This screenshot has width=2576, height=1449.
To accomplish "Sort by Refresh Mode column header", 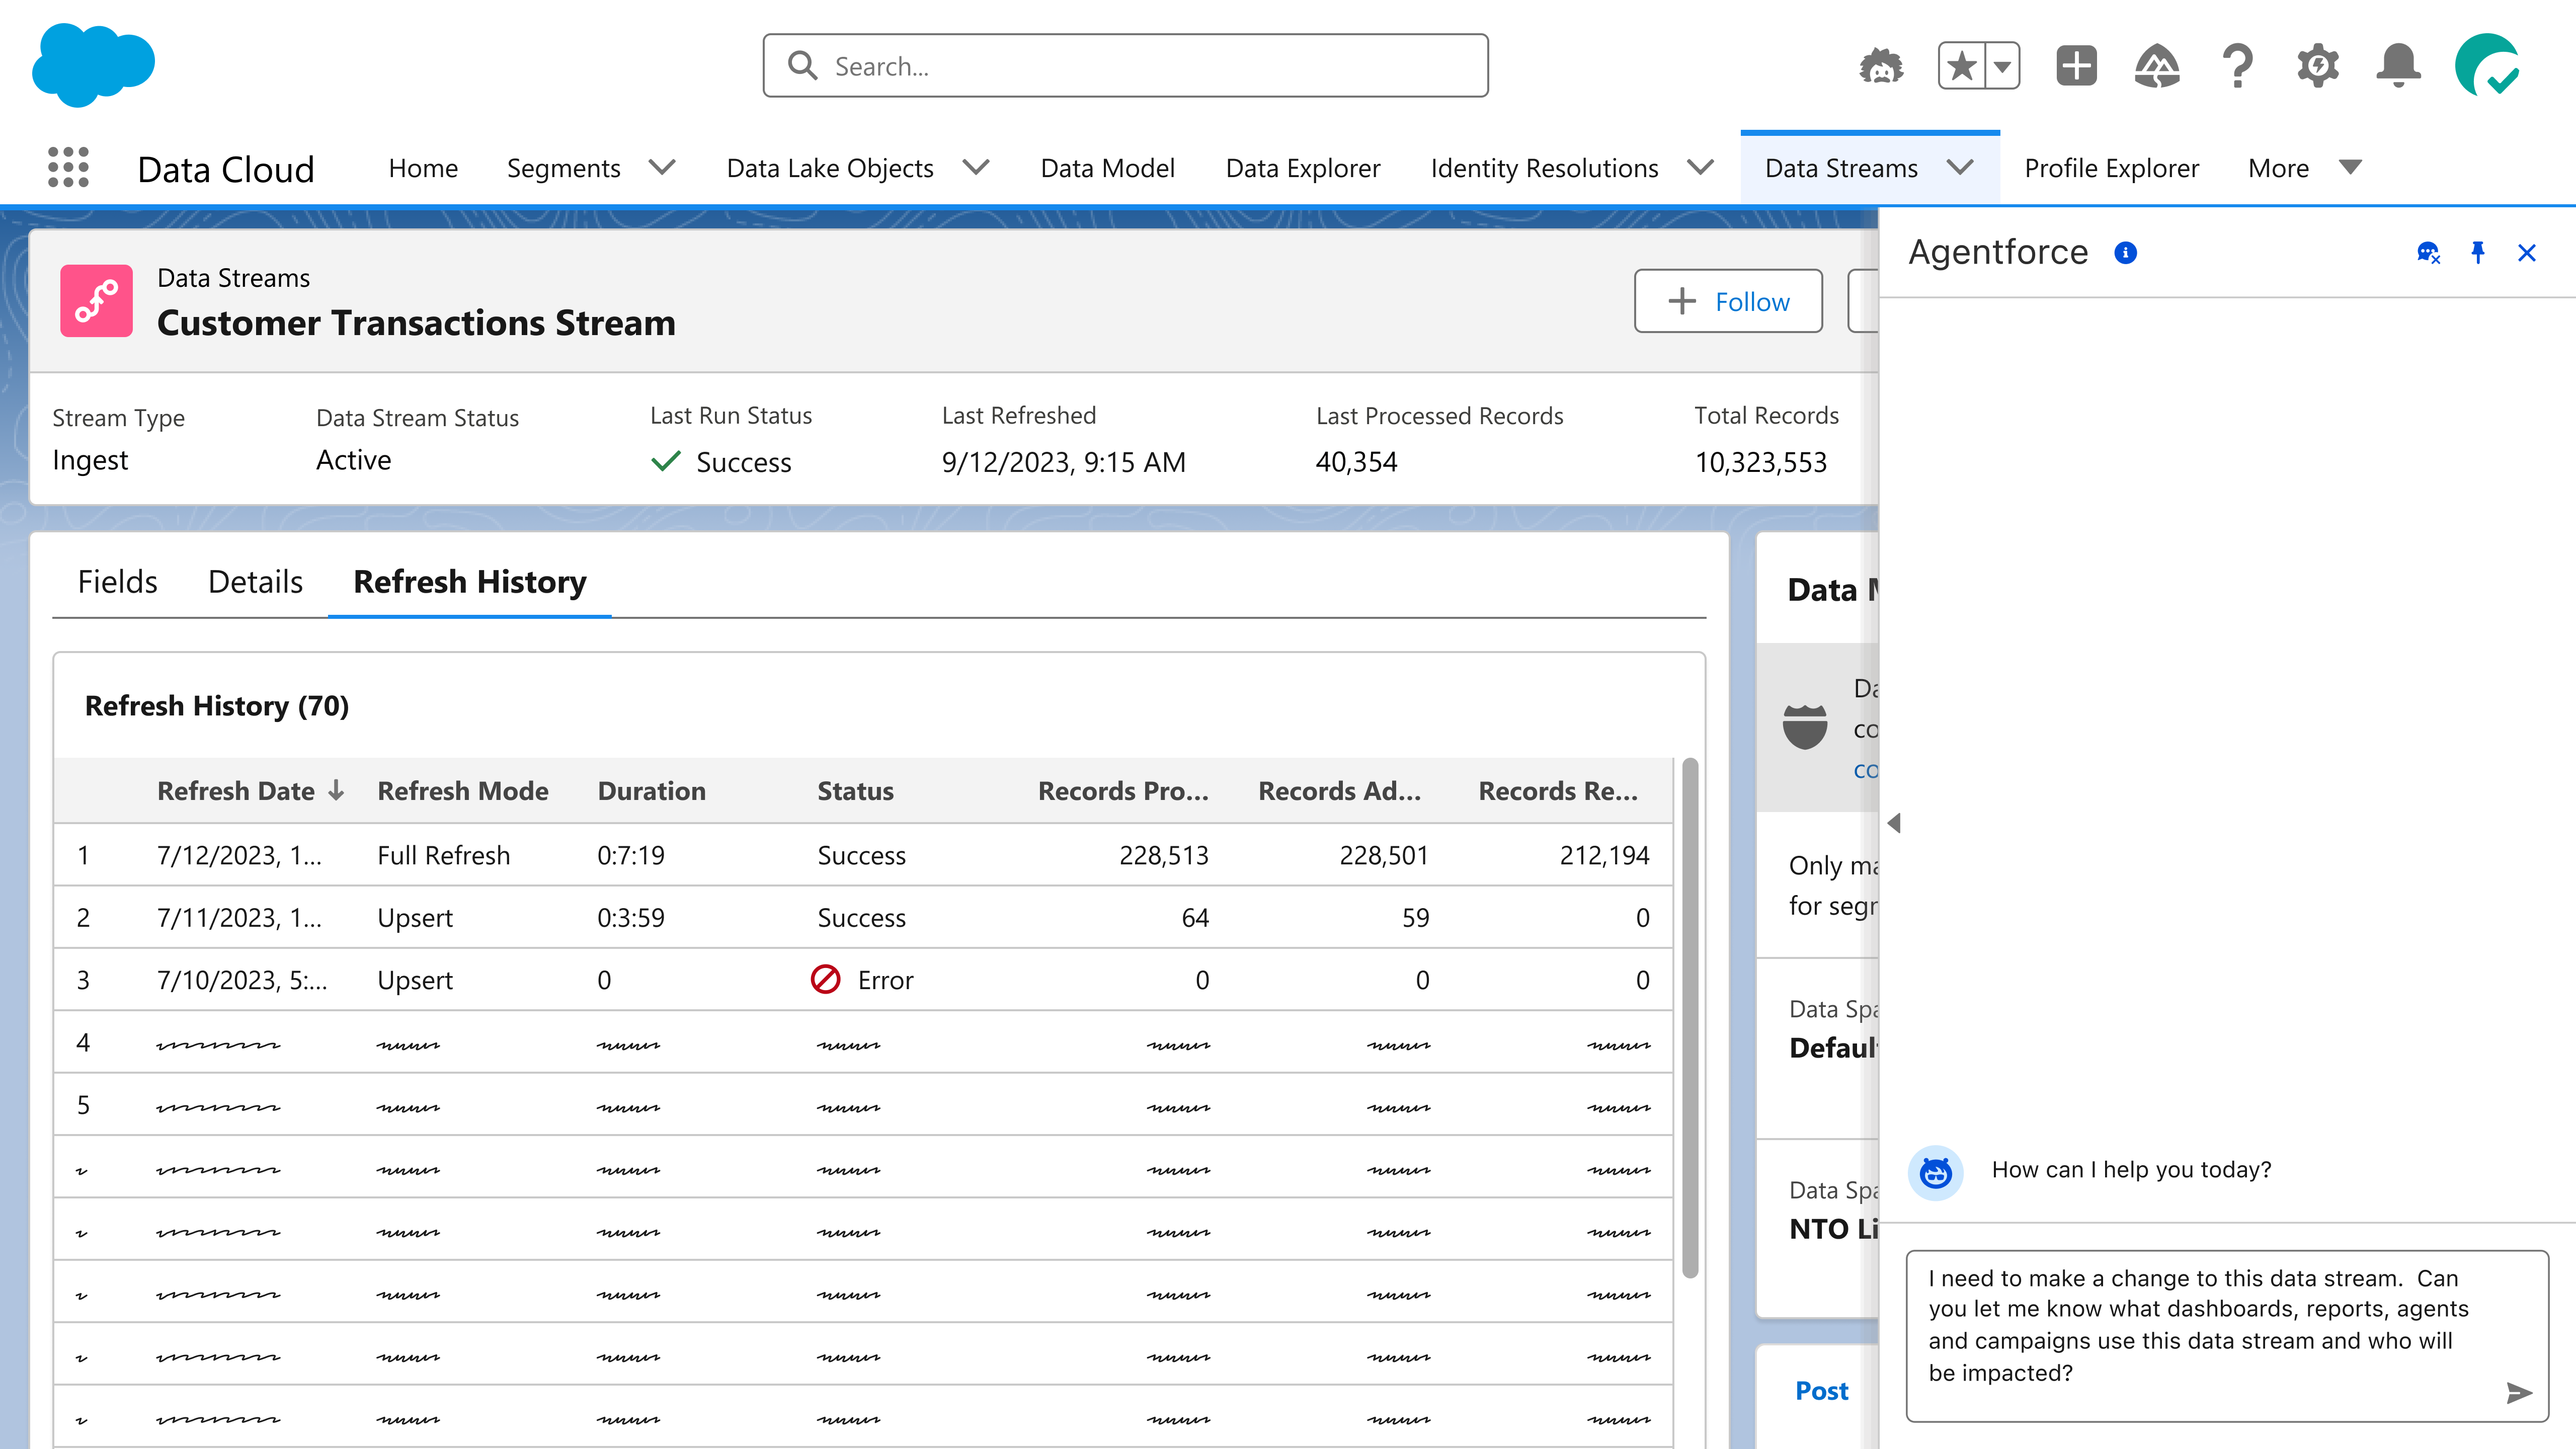I will click(x=463, y=791).
